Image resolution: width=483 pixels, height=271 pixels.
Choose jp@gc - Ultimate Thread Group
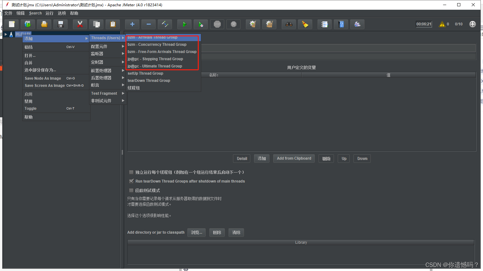[163, 66]
